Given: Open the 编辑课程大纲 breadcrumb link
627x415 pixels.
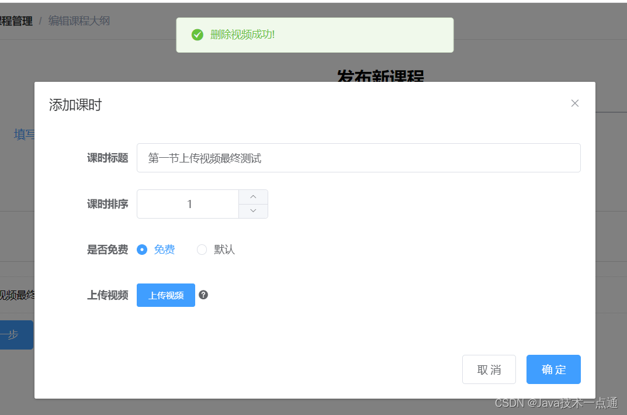Looking at the screenshot, I should (79, 20).
